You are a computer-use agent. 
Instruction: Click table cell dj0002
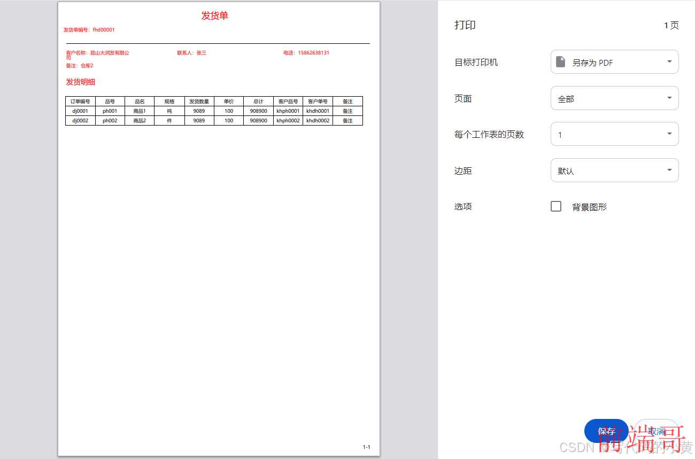click(x=80, y=121)
